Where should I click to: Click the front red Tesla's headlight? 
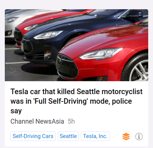101,54
